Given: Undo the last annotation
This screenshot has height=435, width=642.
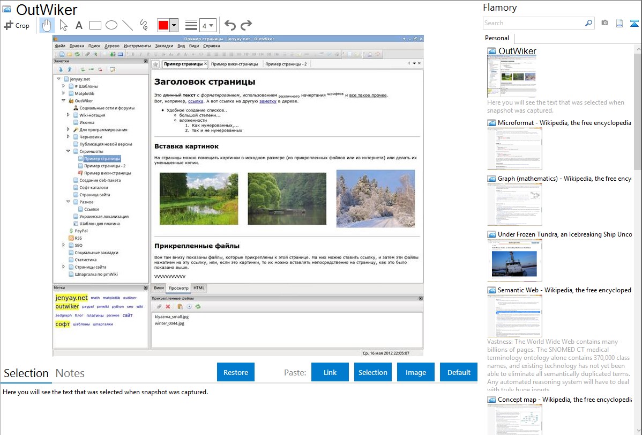Looking at the screenshot, I should [x=230, y=25].
